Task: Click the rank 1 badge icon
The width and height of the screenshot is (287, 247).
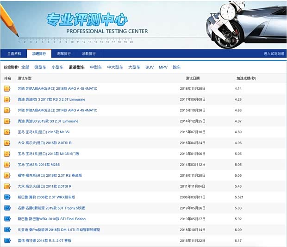Action: (x=7, y=89)
